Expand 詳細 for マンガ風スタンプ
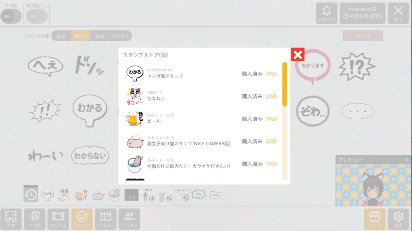Screen dimensions: 412x231 click(272, 74)
